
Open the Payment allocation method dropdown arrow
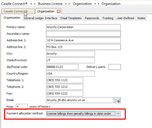tap(118, 114)
